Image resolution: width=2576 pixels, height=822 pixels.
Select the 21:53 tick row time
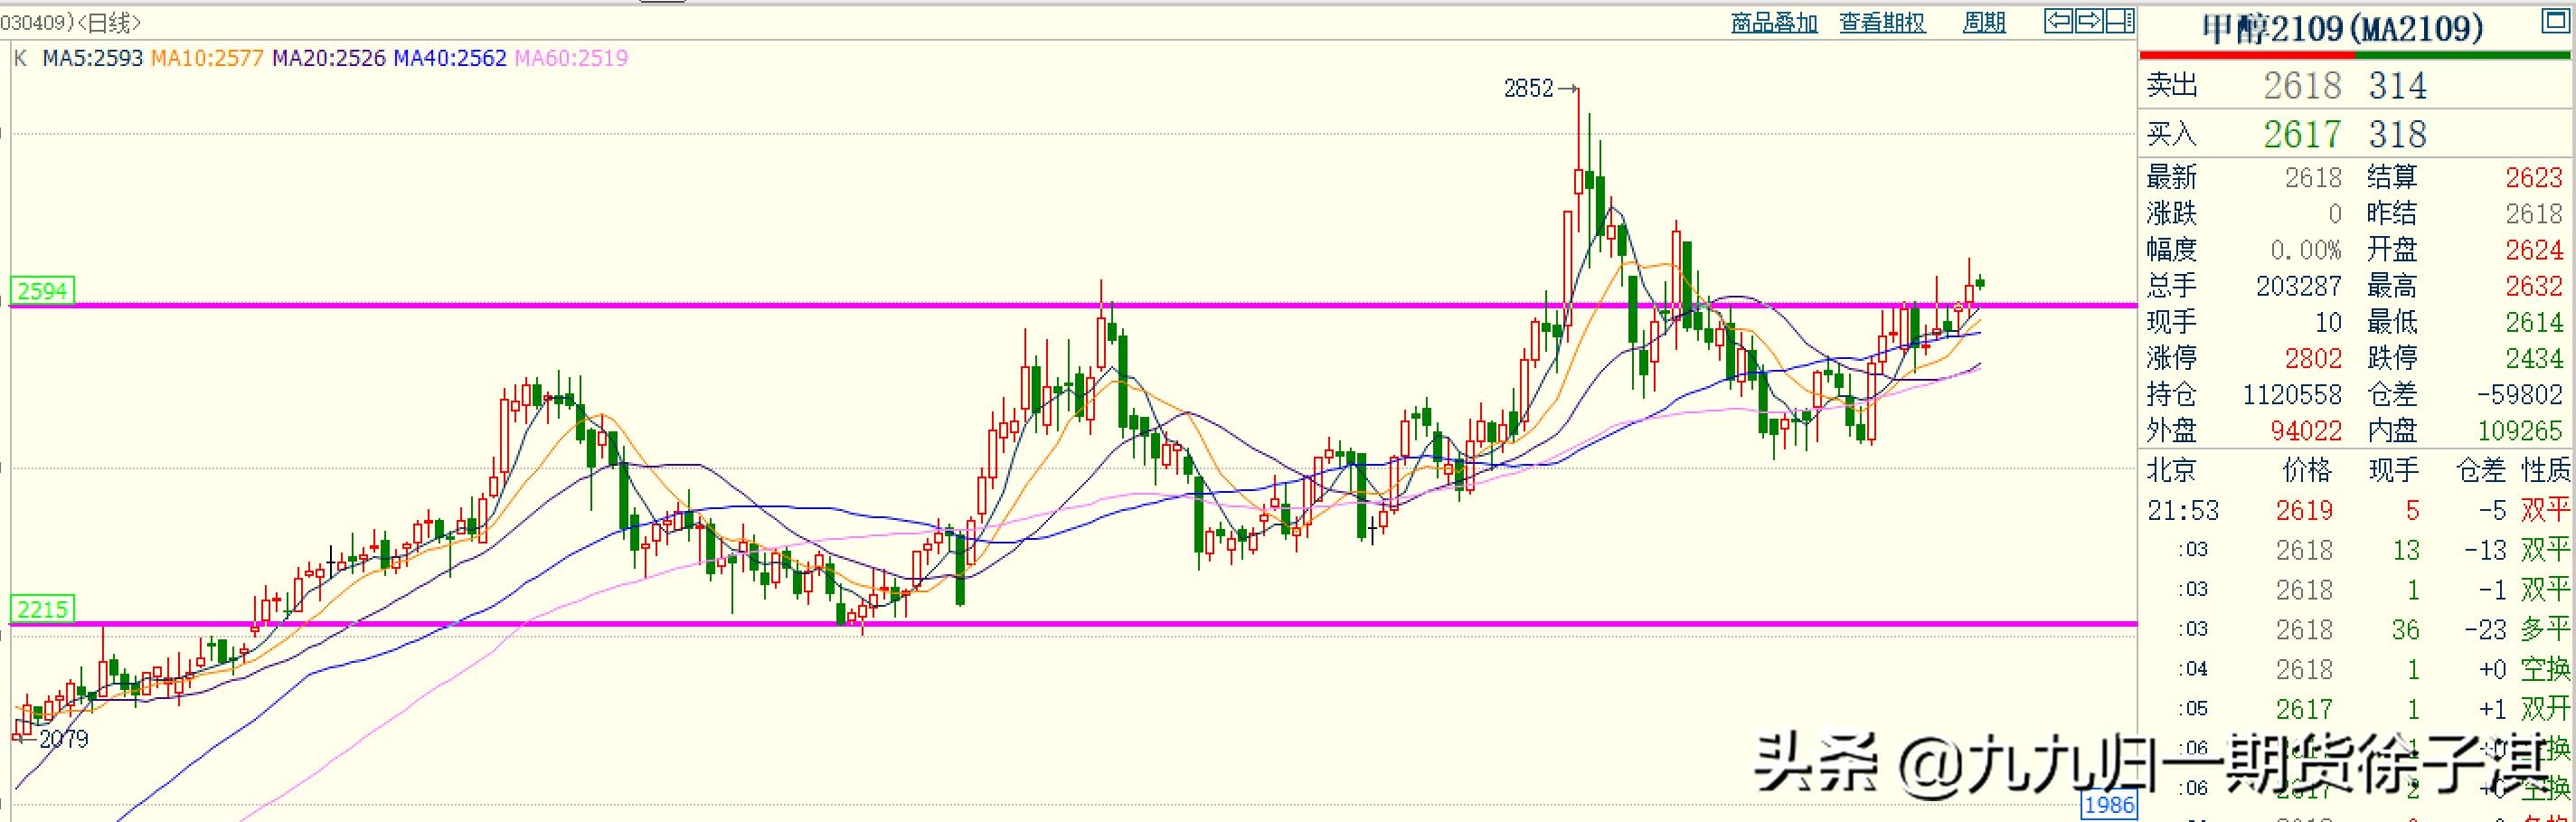2183,510
